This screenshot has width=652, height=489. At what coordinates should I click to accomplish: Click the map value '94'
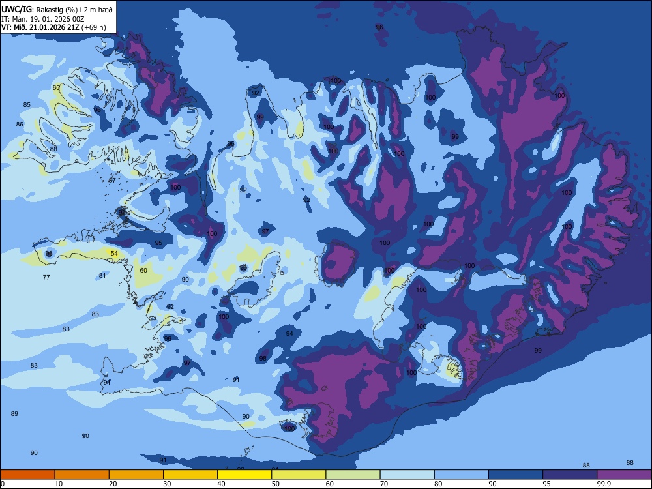click(289, 333)
